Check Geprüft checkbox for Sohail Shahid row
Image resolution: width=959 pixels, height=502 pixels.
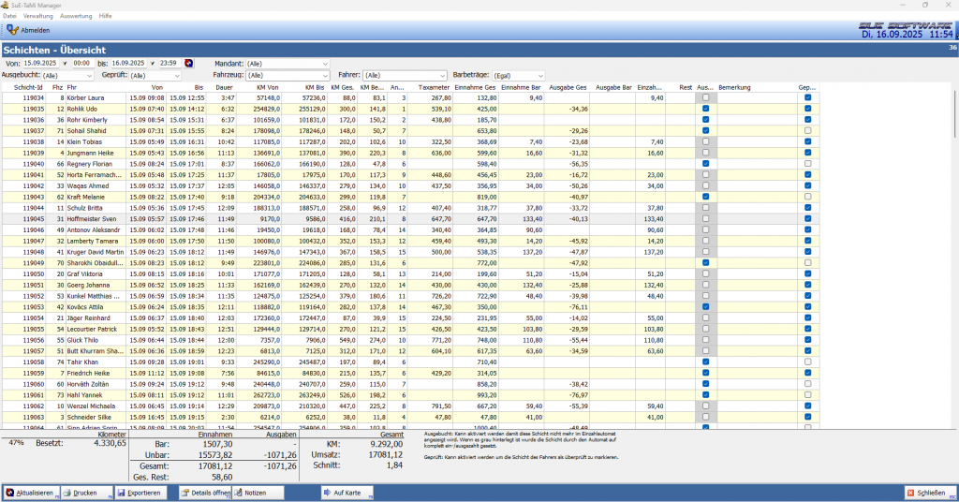(x=807, y=130)
